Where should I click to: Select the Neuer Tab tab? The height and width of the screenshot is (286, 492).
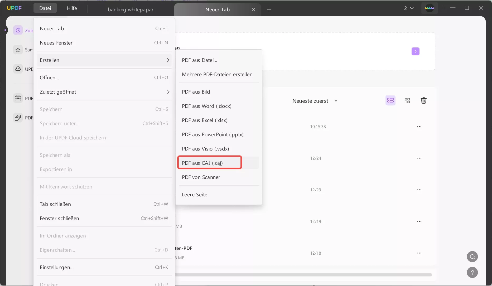[x=218, y=9]
